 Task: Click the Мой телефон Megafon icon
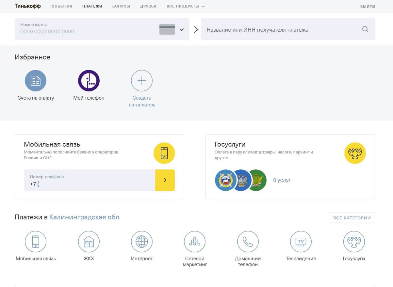89,81
